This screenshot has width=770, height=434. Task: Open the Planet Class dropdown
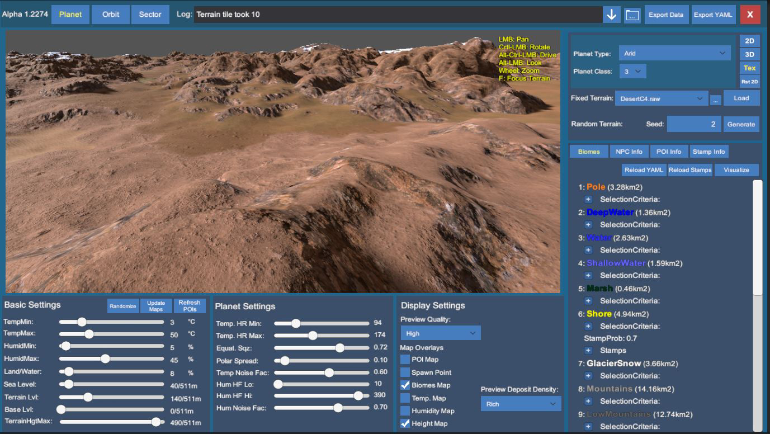coord(633,72)
